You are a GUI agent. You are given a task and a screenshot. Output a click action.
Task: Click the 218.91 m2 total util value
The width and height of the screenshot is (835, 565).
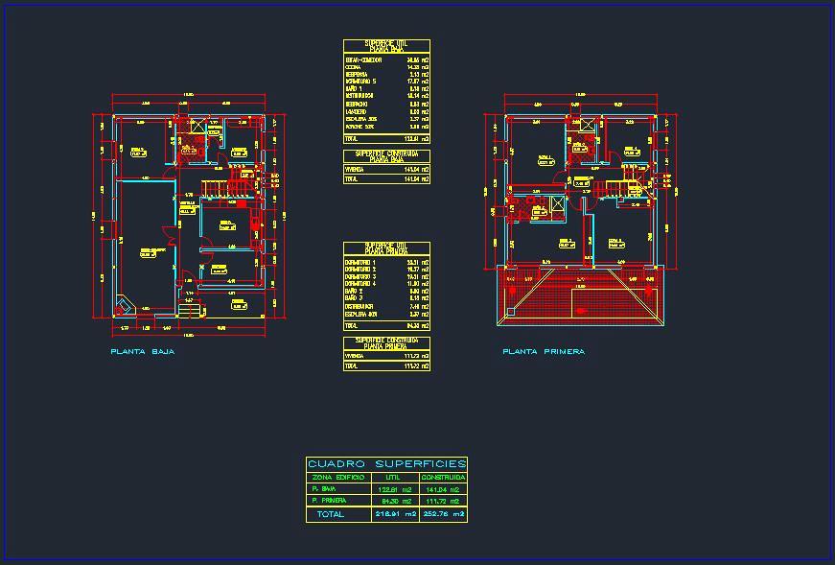[395, 514]
